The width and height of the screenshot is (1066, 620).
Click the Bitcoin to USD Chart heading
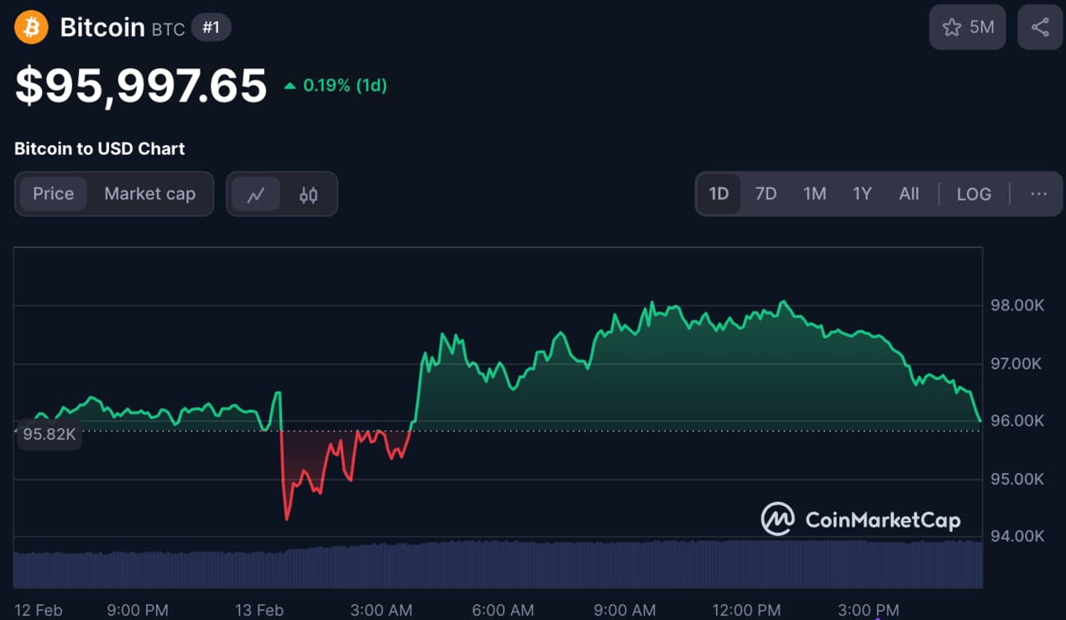(100, 149)
